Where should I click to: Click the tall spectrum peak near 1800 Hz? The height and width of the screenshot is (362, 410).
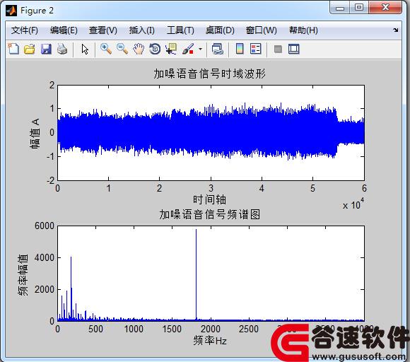point(196,274)
